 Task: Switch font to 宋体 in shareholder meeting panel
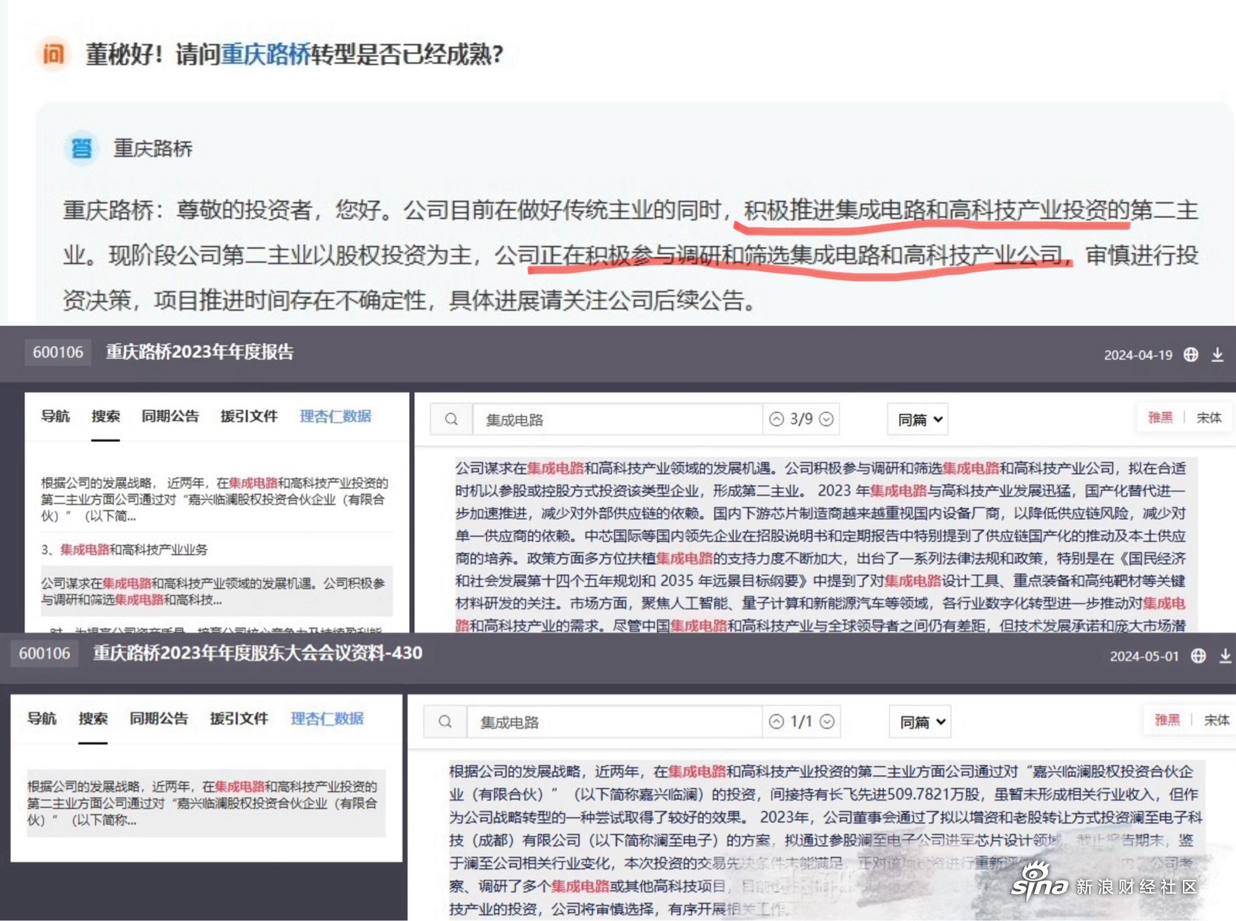(x=1217, y=719)
